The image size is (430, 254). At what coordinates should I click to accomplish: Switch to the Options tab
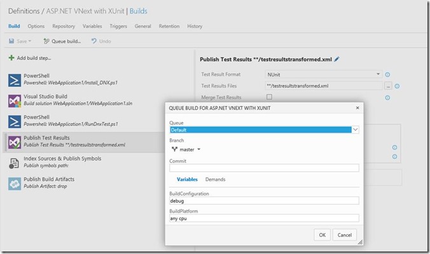(x=36, y=26)
